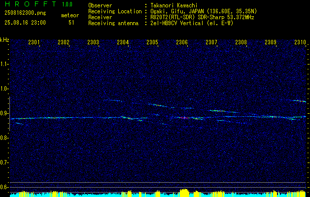Click the 2307 time marker
Image resolution: width=310 pixels, height=197 pixels.
211,42
